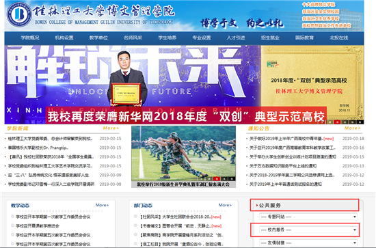Viewport: 376px width, 248px height.
Task: Open the 国际教育 navigation menu
Action: click(x=304, y=38)
